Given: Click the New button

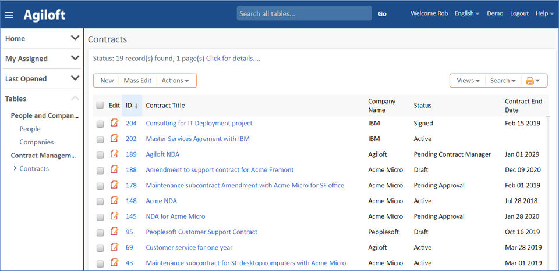Looking at the screenshot, I should pos(107,81).
